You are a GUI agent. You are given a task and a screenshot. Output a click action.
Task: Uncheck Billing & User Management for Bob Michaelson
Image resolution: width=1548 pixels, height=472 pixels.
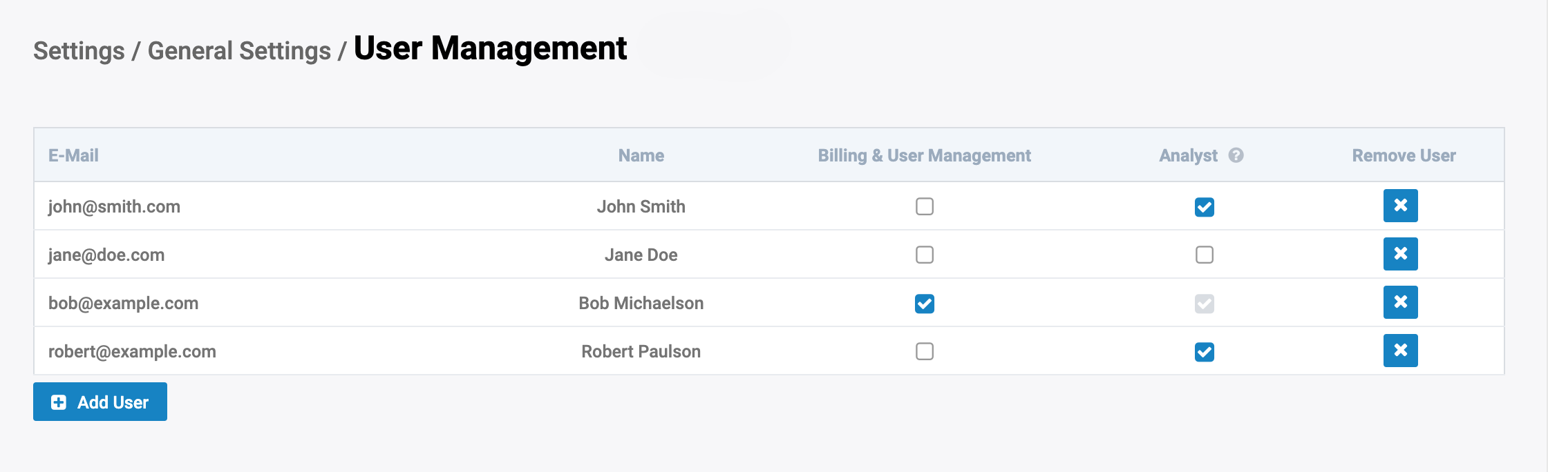tap(924, 304)
